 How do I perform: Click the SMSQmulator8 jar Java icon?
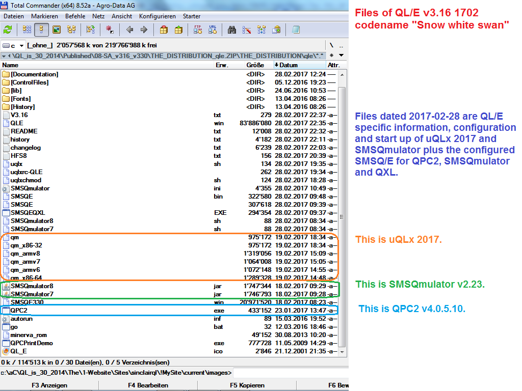(6, 286)
